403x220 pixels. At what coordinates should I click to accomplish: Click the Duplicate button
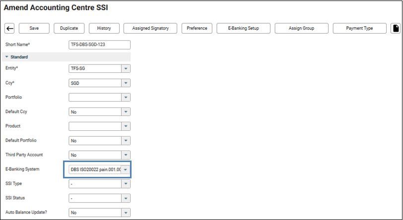click(x=69, y=29)
